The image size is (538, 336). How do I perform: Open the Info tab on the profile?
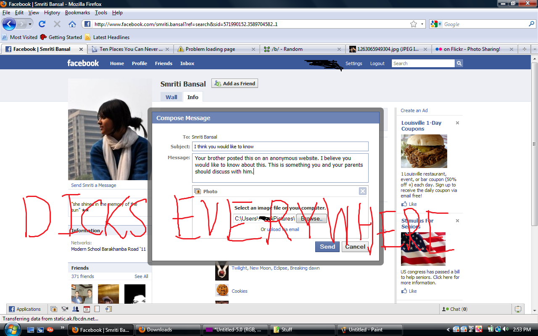[193, 97]
